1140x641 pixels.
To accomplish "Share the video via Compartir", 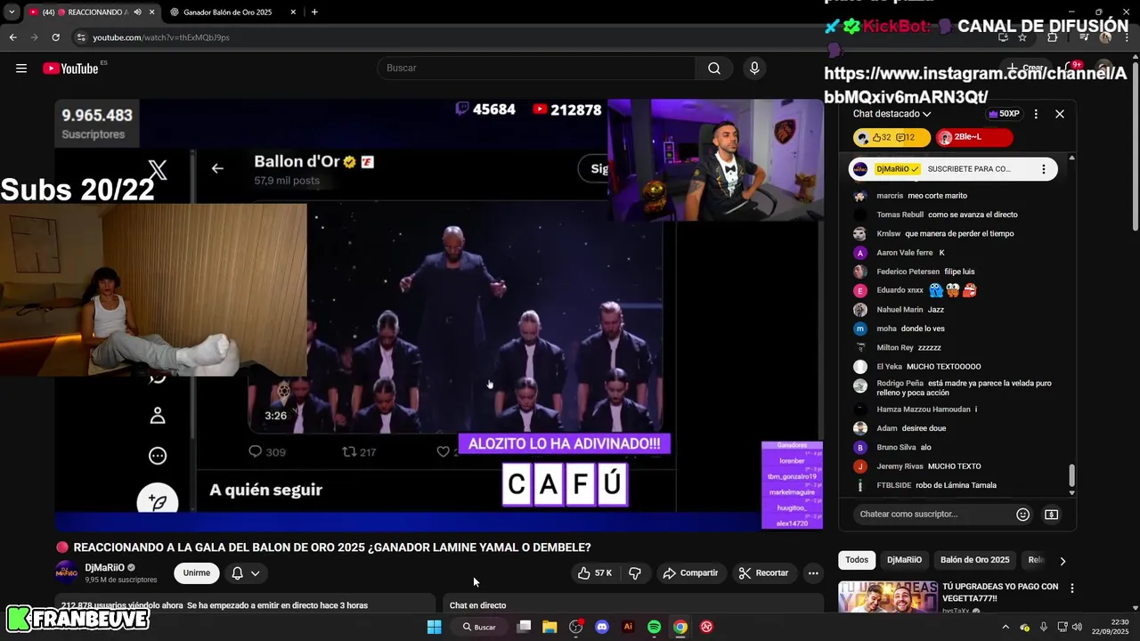I will click(690, 573).
